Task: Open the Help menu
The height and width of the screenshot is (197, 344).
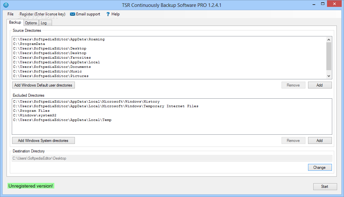Action: tap(113, 14)
